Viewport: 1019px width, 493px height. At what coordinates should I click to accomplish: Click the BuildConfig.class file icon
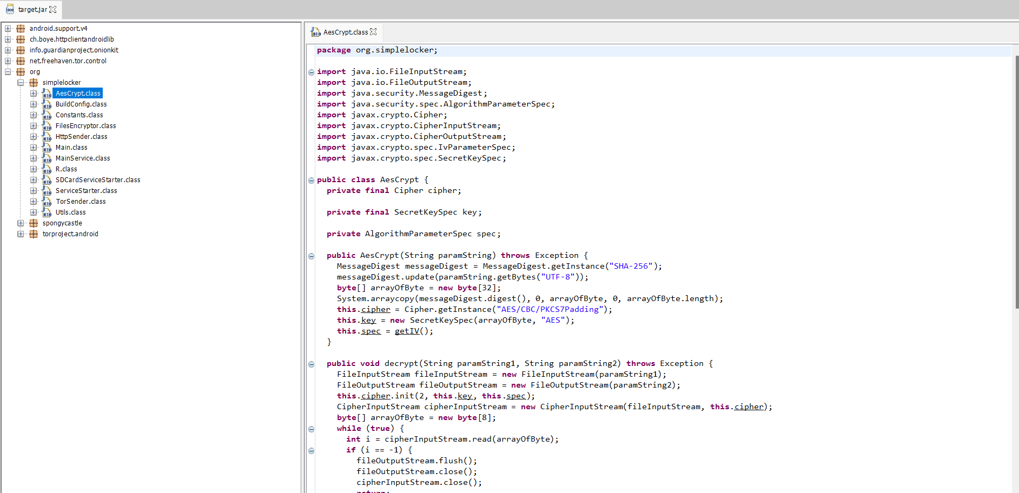47,104
